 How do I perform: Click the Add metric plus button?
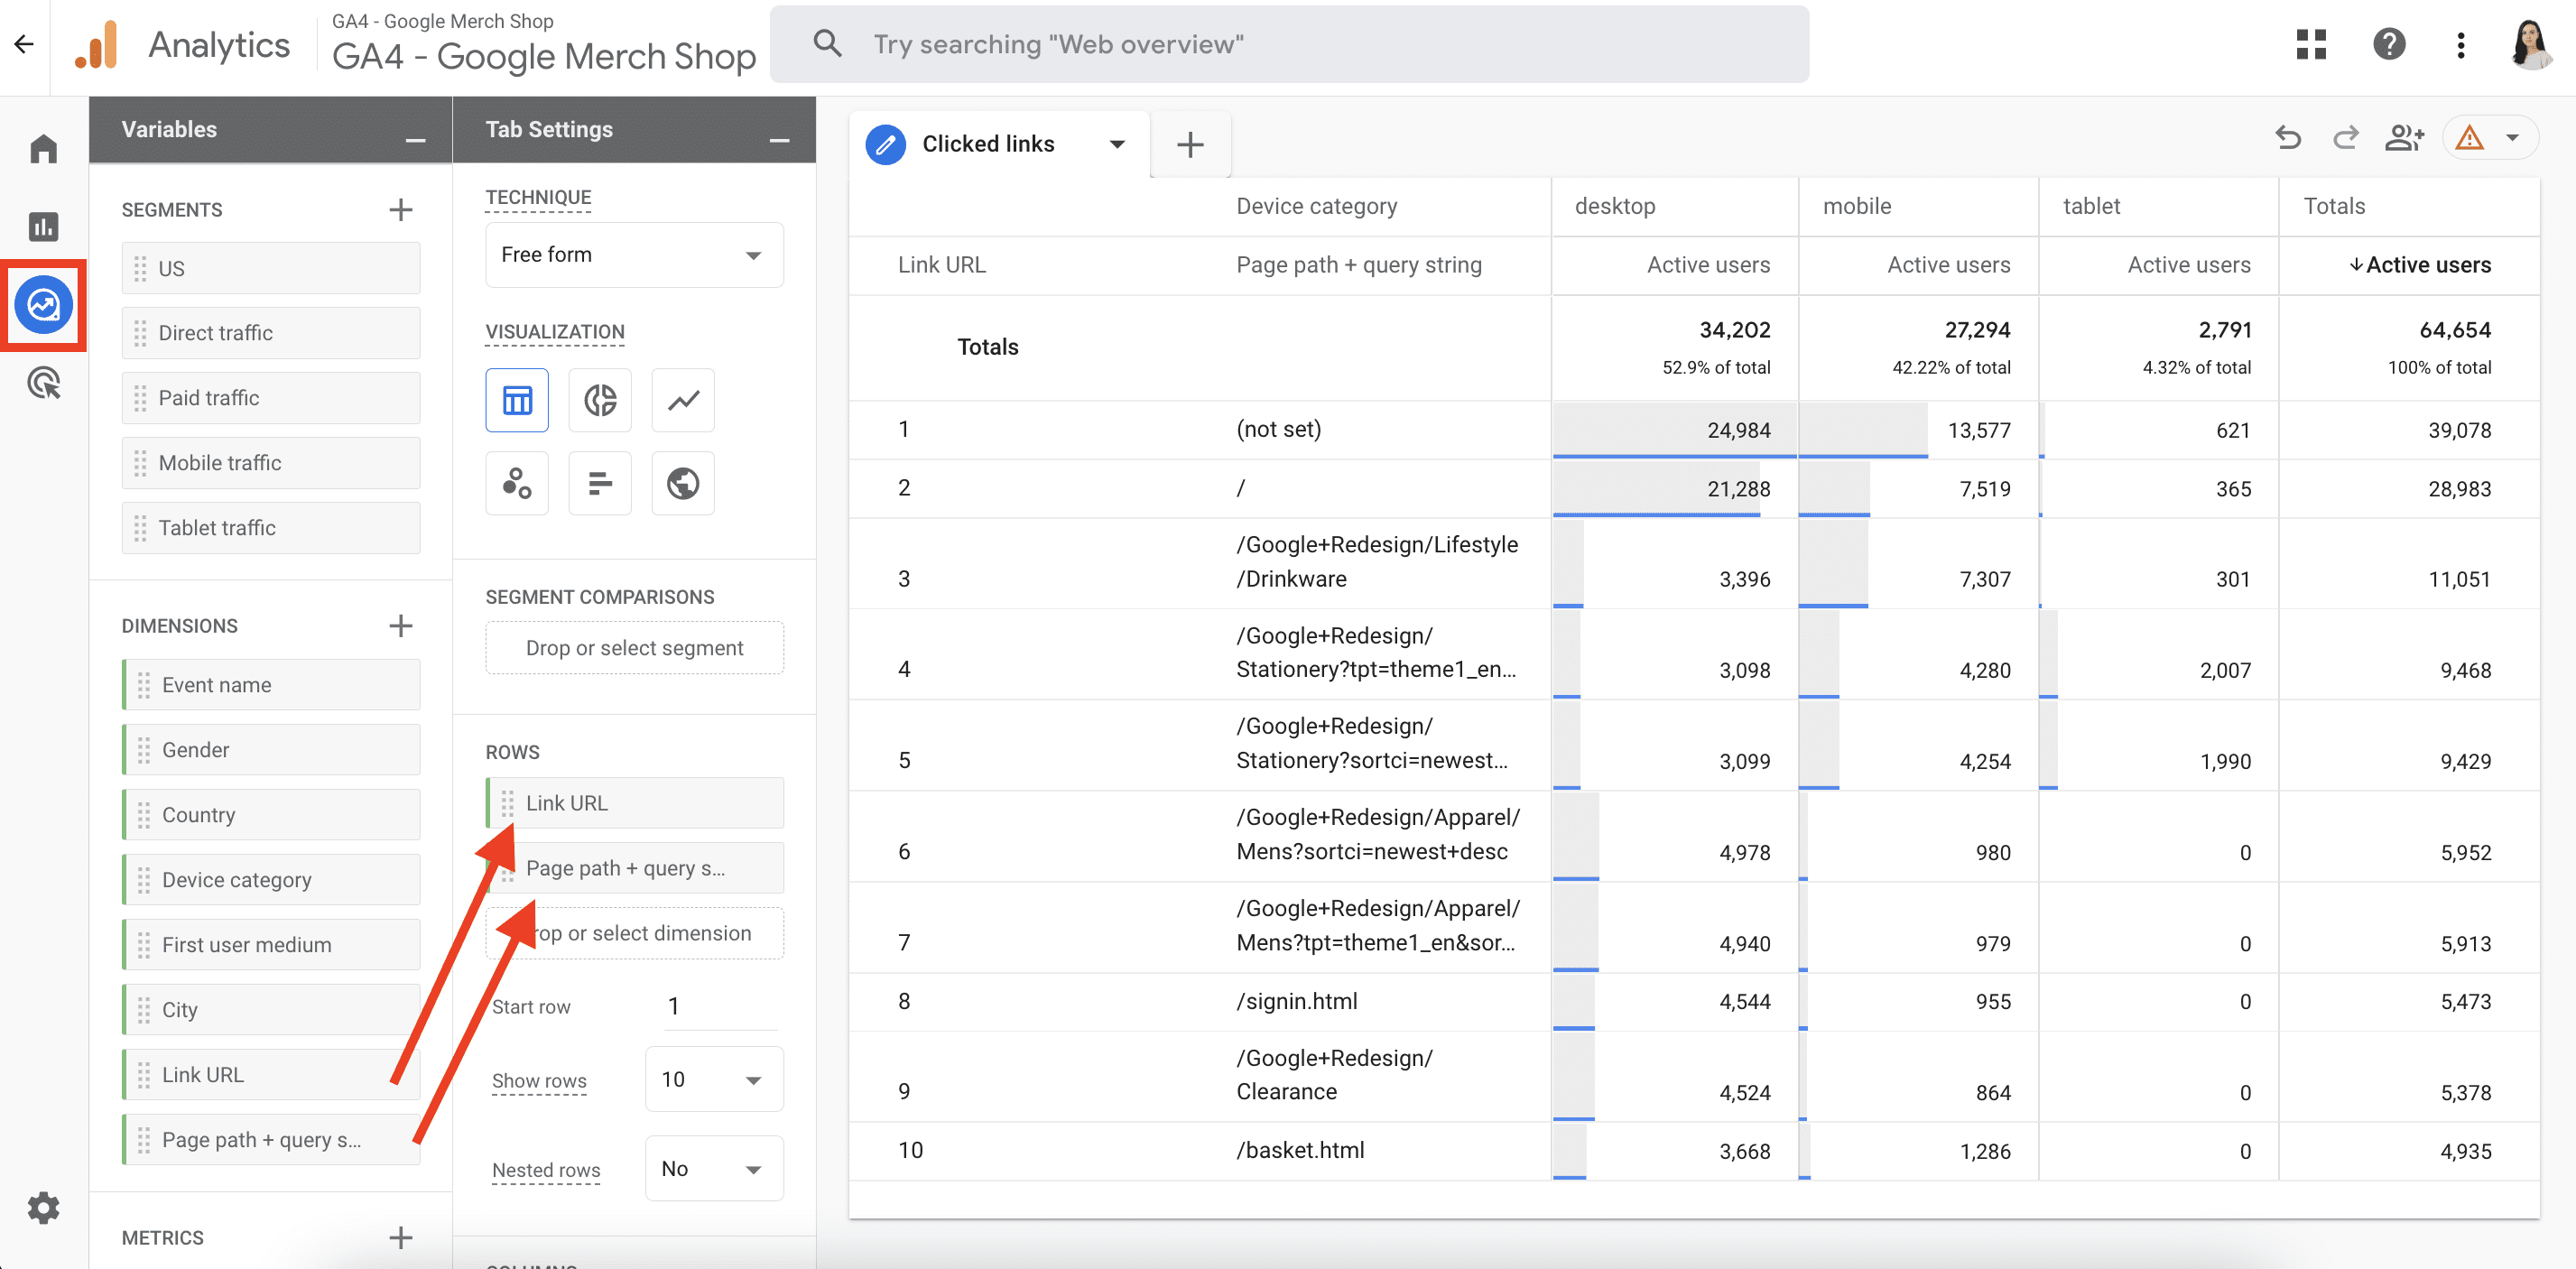pyautogui.click(x=399, y=1237)
